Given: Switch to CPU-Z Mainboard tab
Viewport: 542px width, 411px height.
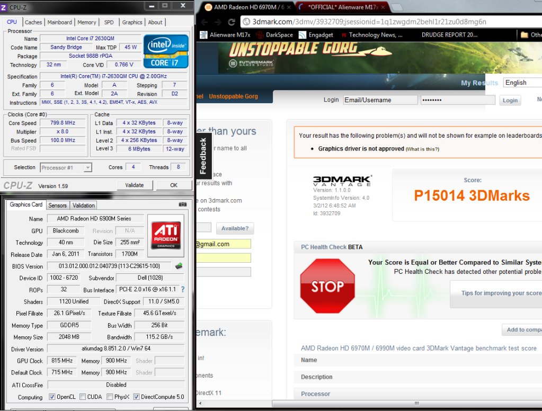Looking at the screenshot, I should (60, 22).
